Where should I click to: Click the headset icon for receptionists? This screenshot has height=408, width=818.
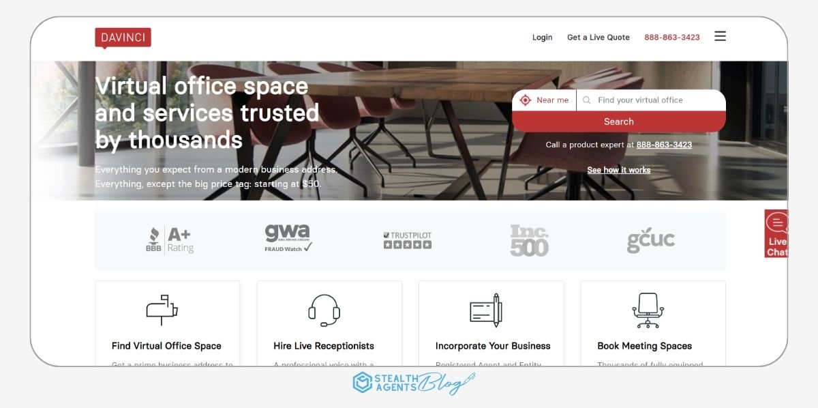[324, 310]
